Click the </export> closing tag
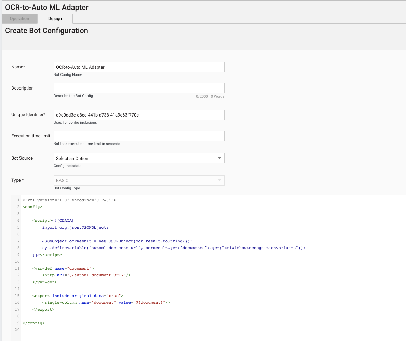406x341 pixels. [43, 310]
